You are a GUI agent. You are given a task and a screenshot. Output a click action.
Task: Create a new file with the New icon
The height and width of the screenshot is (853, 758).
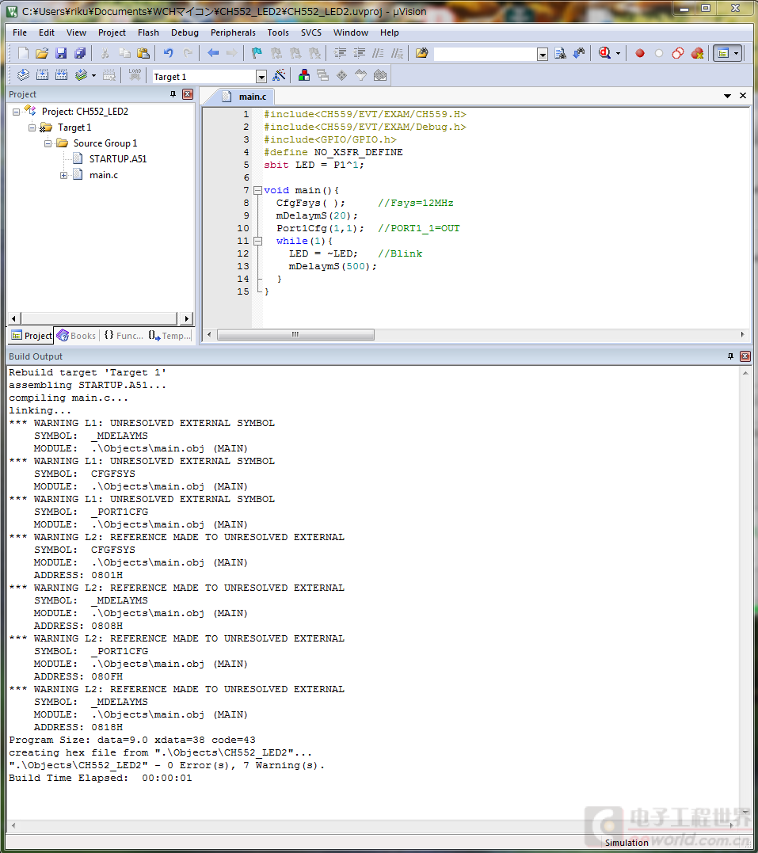[x=23, y=53]
